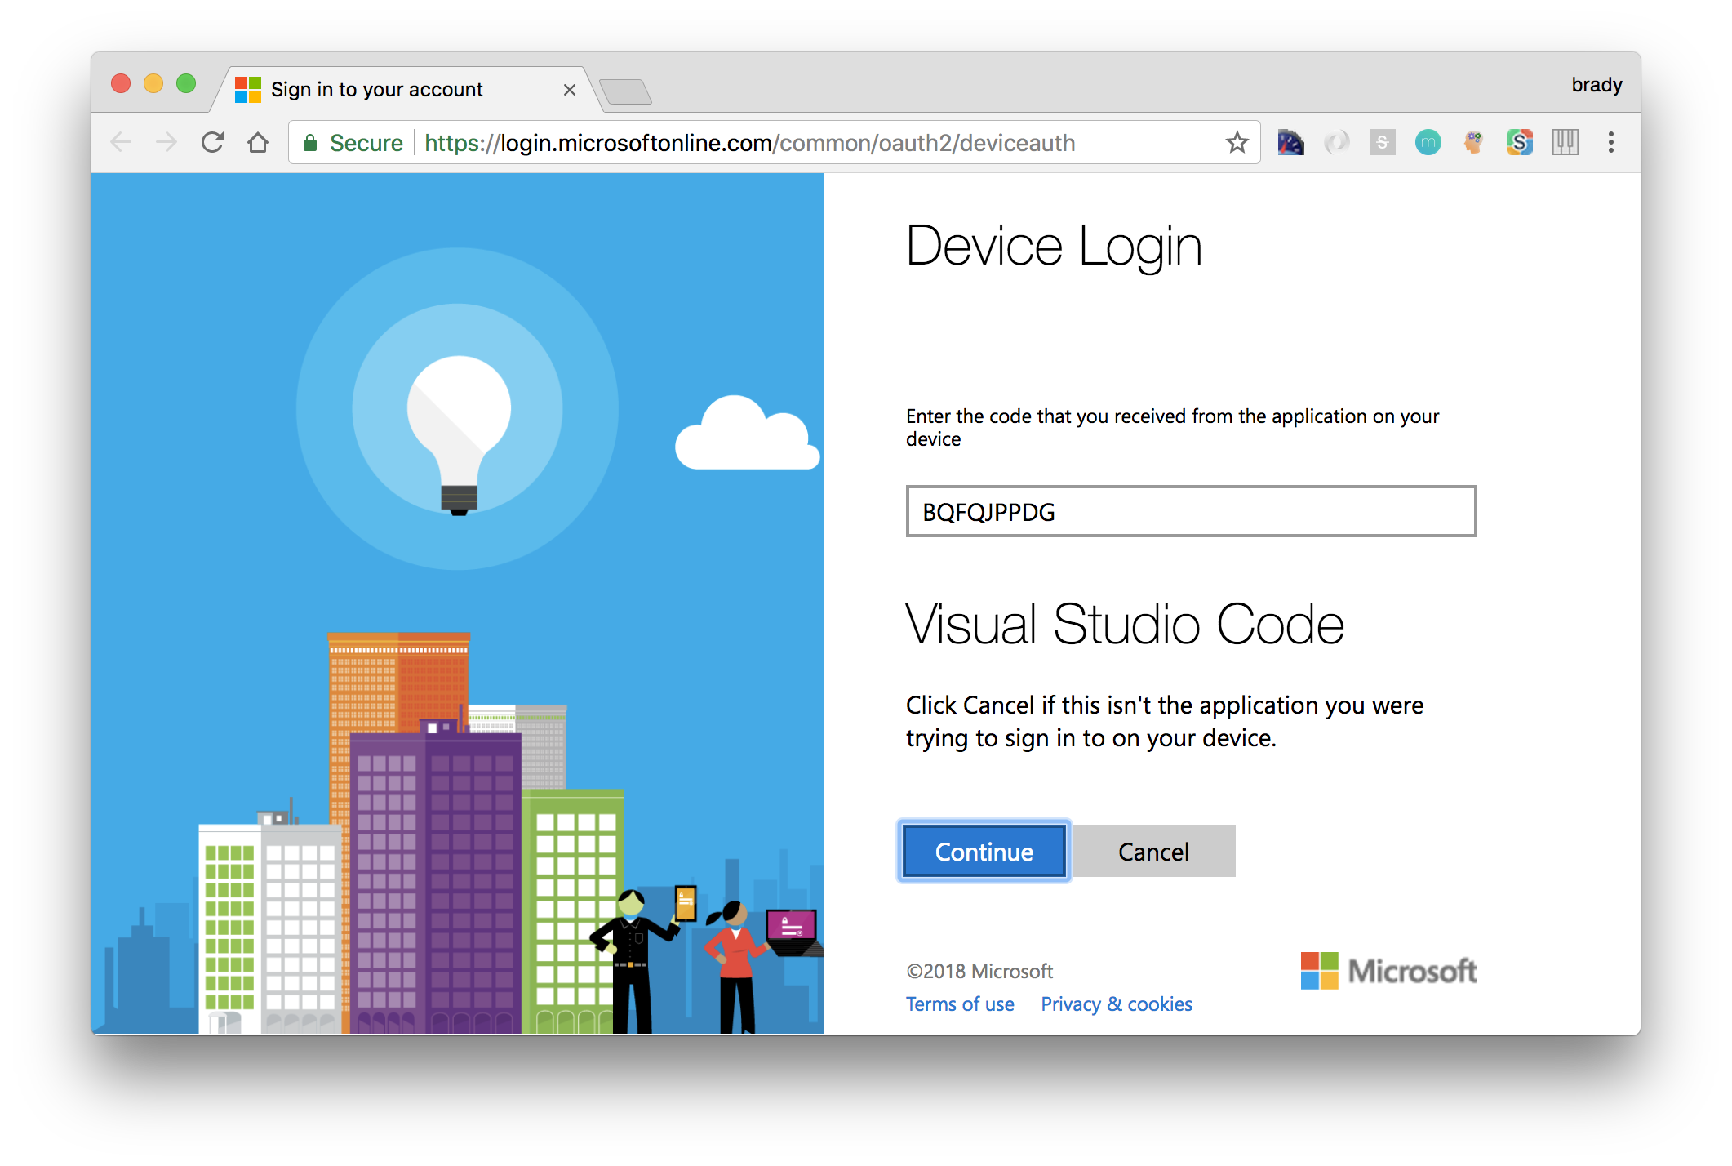Open a new browser tab
The image size is (1732, 1166).
tap(625, 91)
